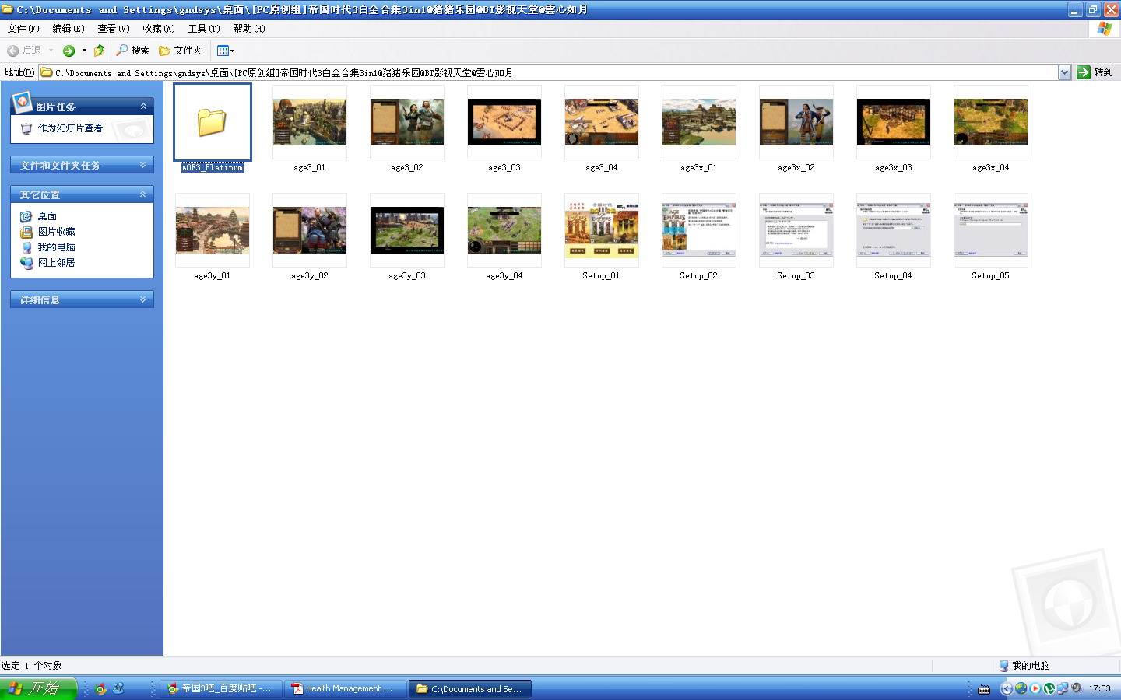
Task: Open the Views dropdown in toolbar
Action: tap(225, 51)
